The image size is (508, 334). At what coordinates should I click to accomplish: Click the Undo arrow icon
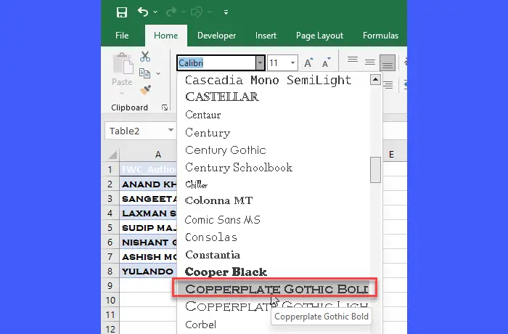click(x=143, y=12)
